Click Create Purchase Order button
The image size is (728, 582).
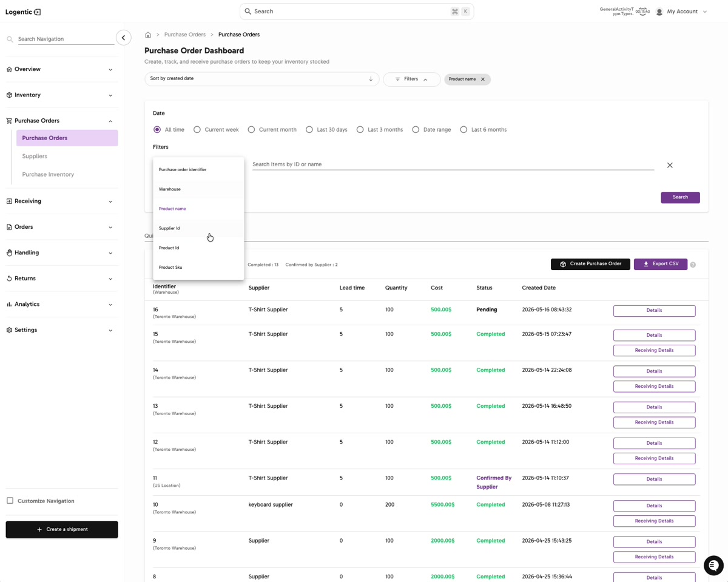point(590,264)
